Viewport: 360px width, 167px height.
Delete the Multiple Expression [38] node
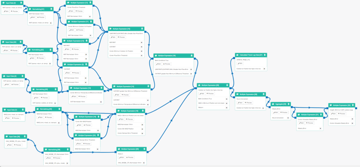264,94
